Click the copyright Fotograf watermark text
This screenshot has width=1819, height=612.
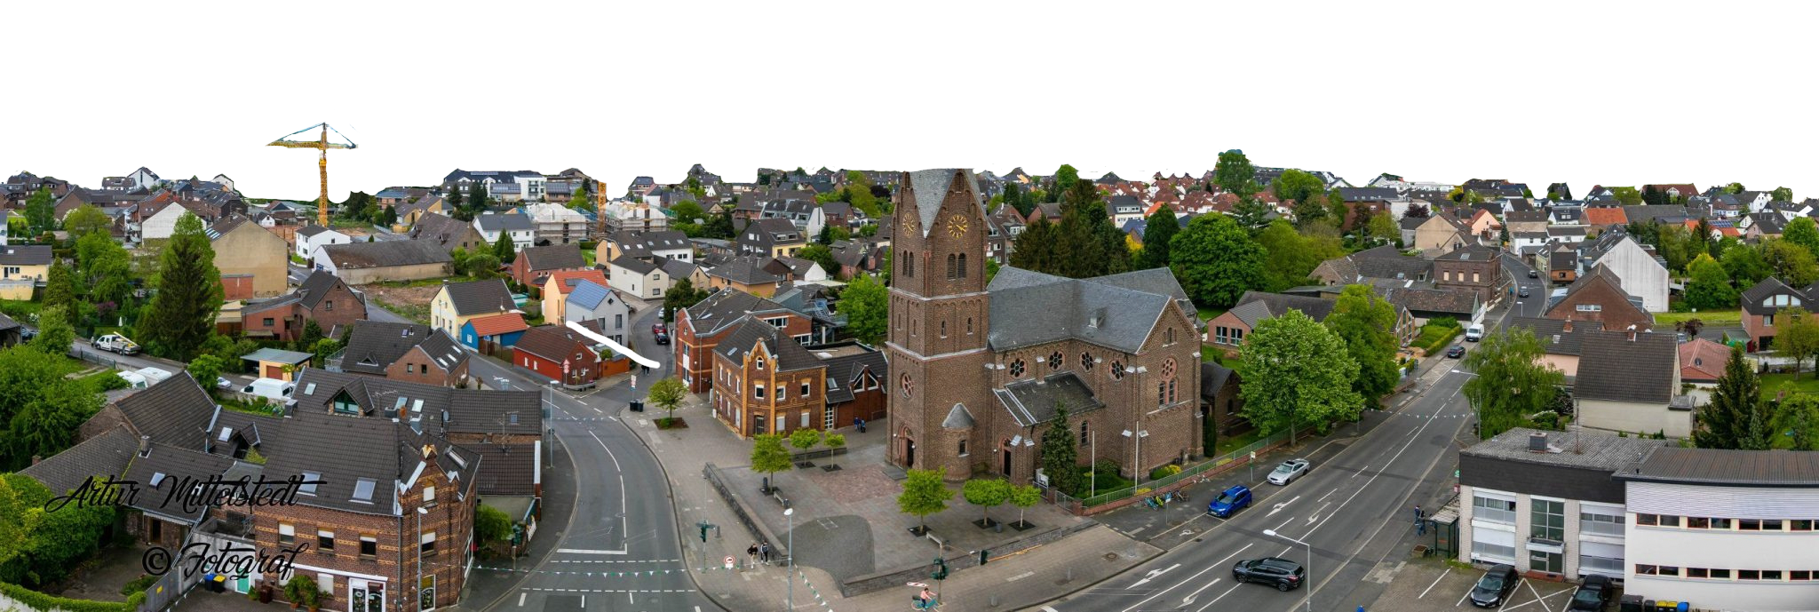coord(225,560)
